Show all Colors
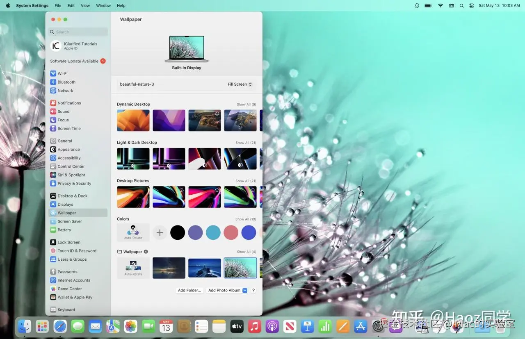525x339 pixels. (246, 219)
